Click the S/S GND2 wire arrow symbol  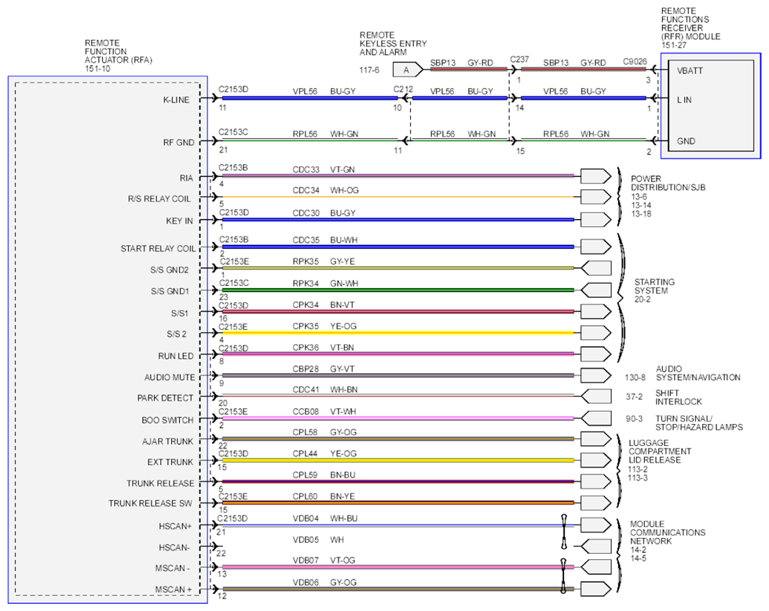coord(596,269)
